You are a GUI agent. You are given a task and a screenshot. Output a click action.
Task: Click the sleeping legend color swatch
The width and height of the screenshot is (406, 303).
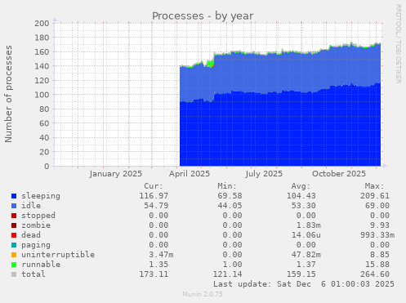tap(14, 196)
